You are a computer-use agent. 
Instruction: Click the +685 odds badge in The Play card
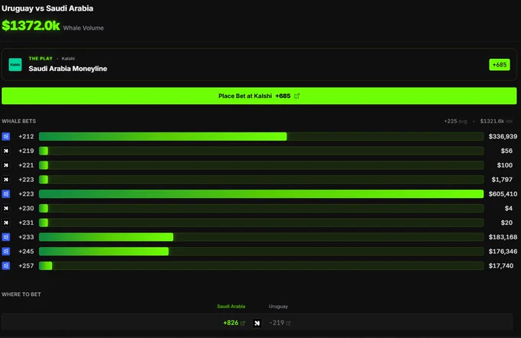pos(500,65)
